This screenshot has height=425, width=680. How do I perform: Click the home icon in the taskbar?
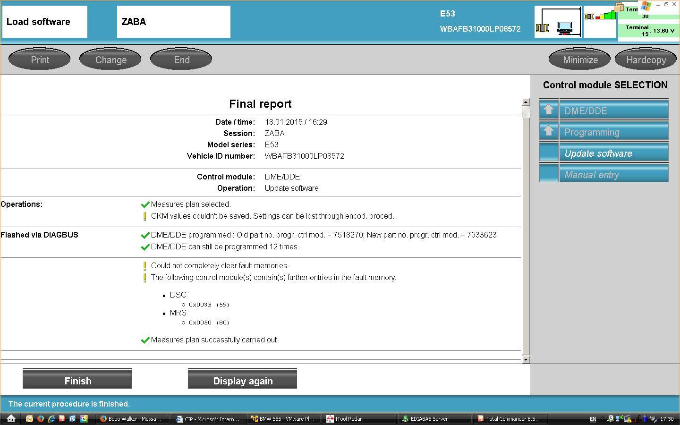coord(11,419)
